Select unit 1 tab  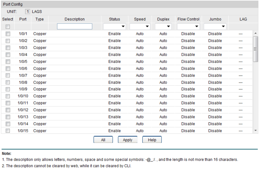(27, 12)
